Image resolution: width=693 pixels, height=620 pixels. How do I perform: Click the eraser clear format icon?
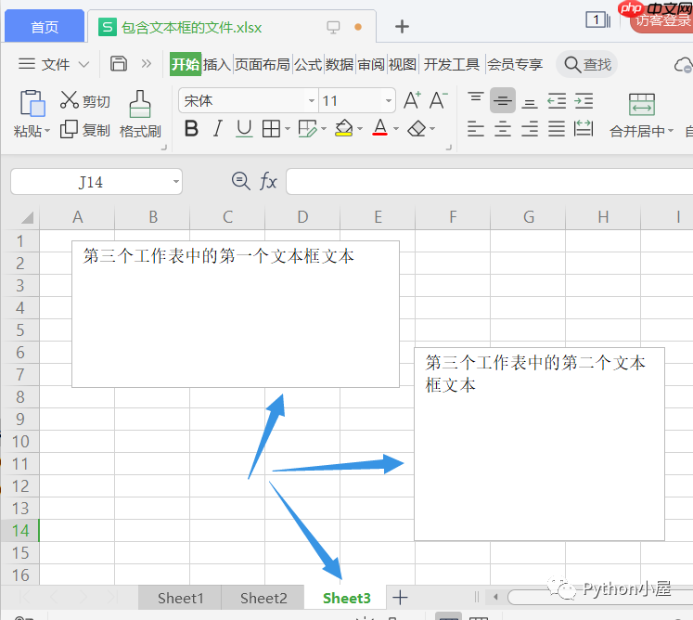click(417, 129)
